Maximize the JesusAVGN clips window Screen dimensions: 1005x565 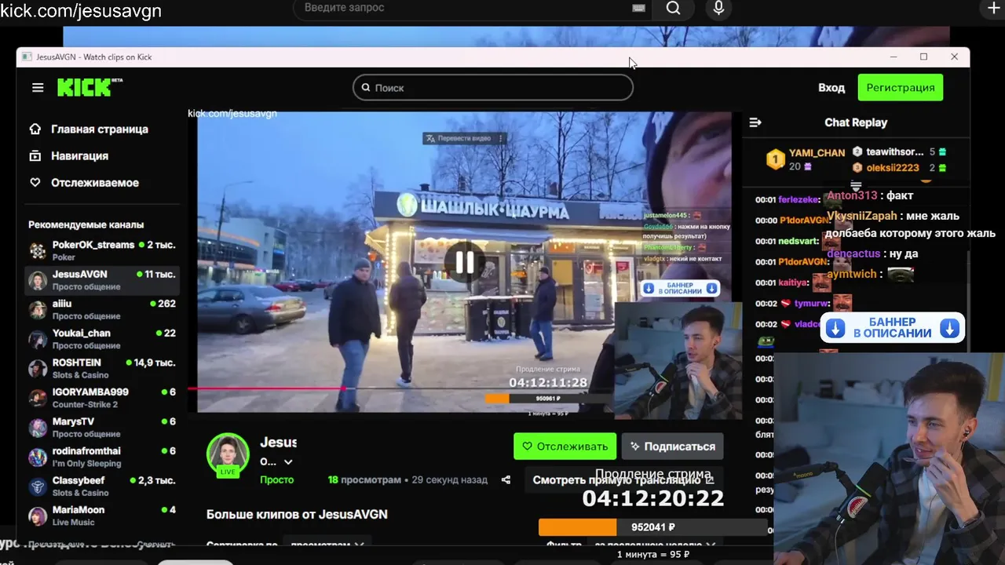coord(923,56)
